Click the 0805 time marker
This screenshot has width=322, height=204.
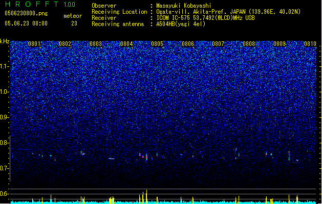click(157, 44)
